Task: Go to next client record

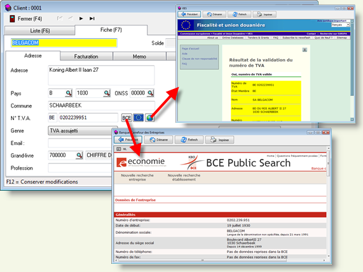Action: click(81, 18)
